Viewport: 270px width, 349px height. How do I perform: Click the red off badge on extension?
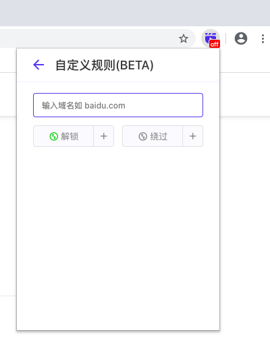[x=215, y=44]
